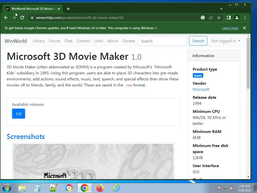This screenshot has height=193, width=257.
Task: Open the colorful keyhole app in taskbar
Action: click(69, 188)
